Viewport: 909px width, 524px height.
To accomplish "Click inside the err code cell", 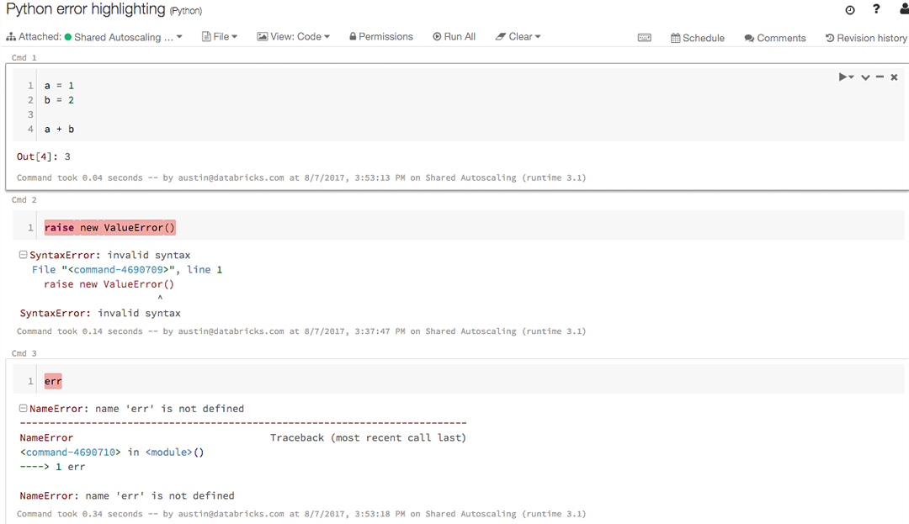I will (x=53, y=380).
